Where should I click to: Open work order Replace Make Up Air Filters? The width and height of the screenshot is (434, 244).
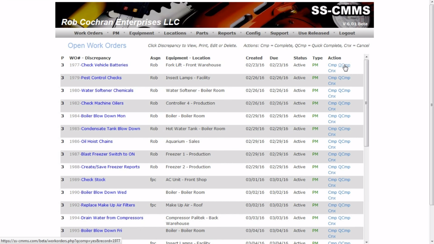click(108, 205)
